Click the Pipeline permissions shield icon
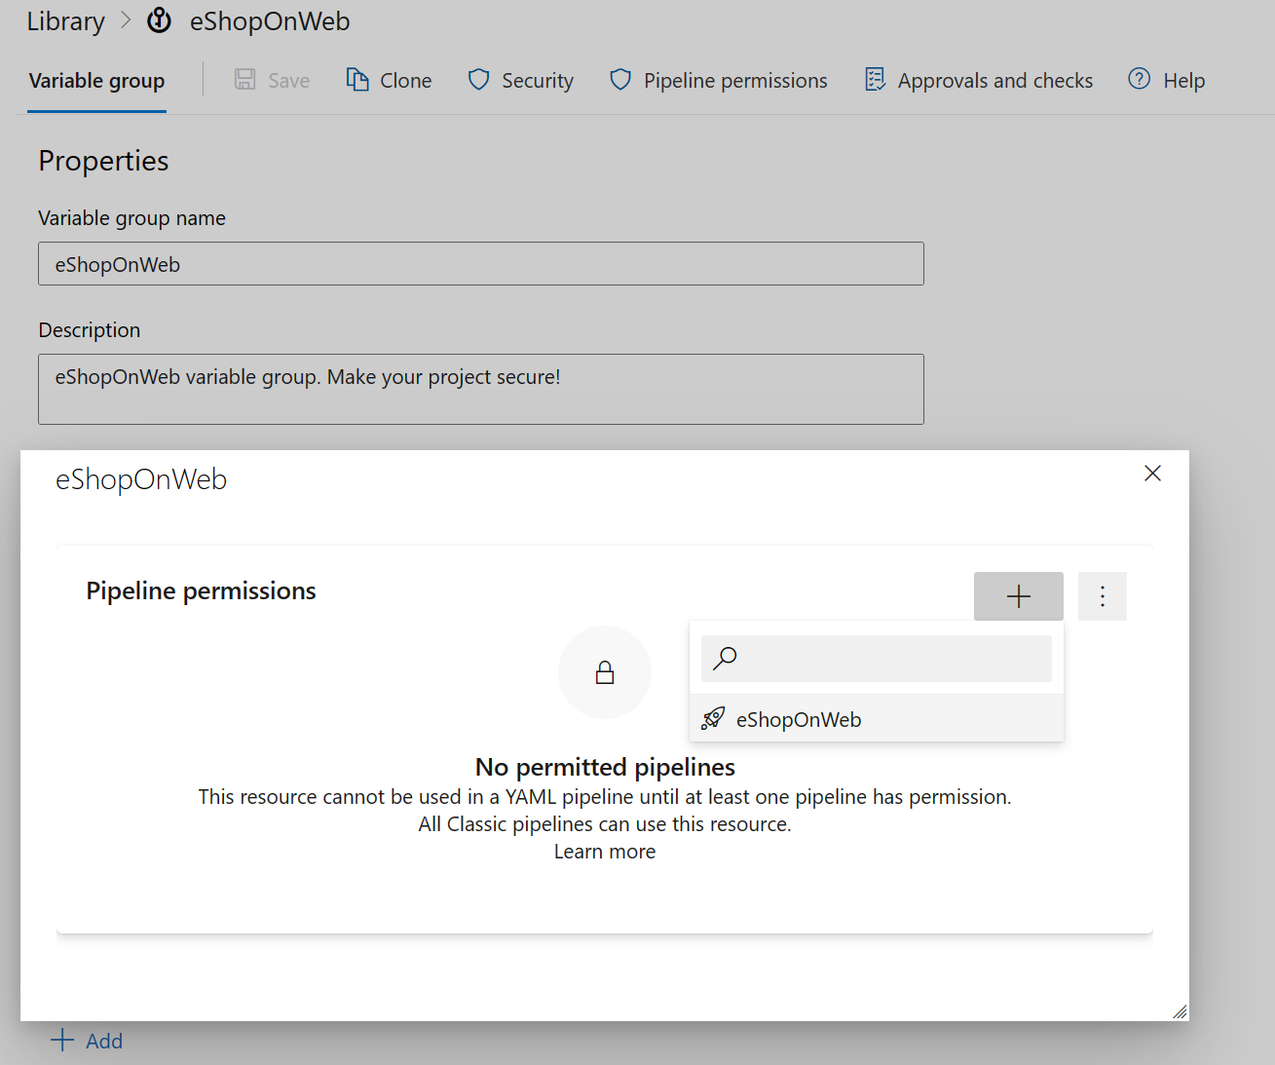The image size is (1275, 1065). [620, 79]
